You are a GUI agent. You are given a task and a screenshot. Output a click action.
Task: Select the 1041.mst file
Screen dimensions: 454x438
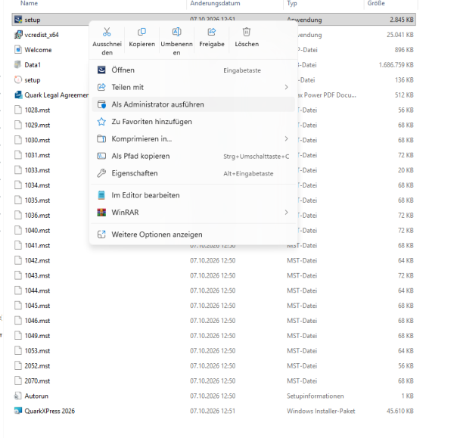(x=37, y=246)
